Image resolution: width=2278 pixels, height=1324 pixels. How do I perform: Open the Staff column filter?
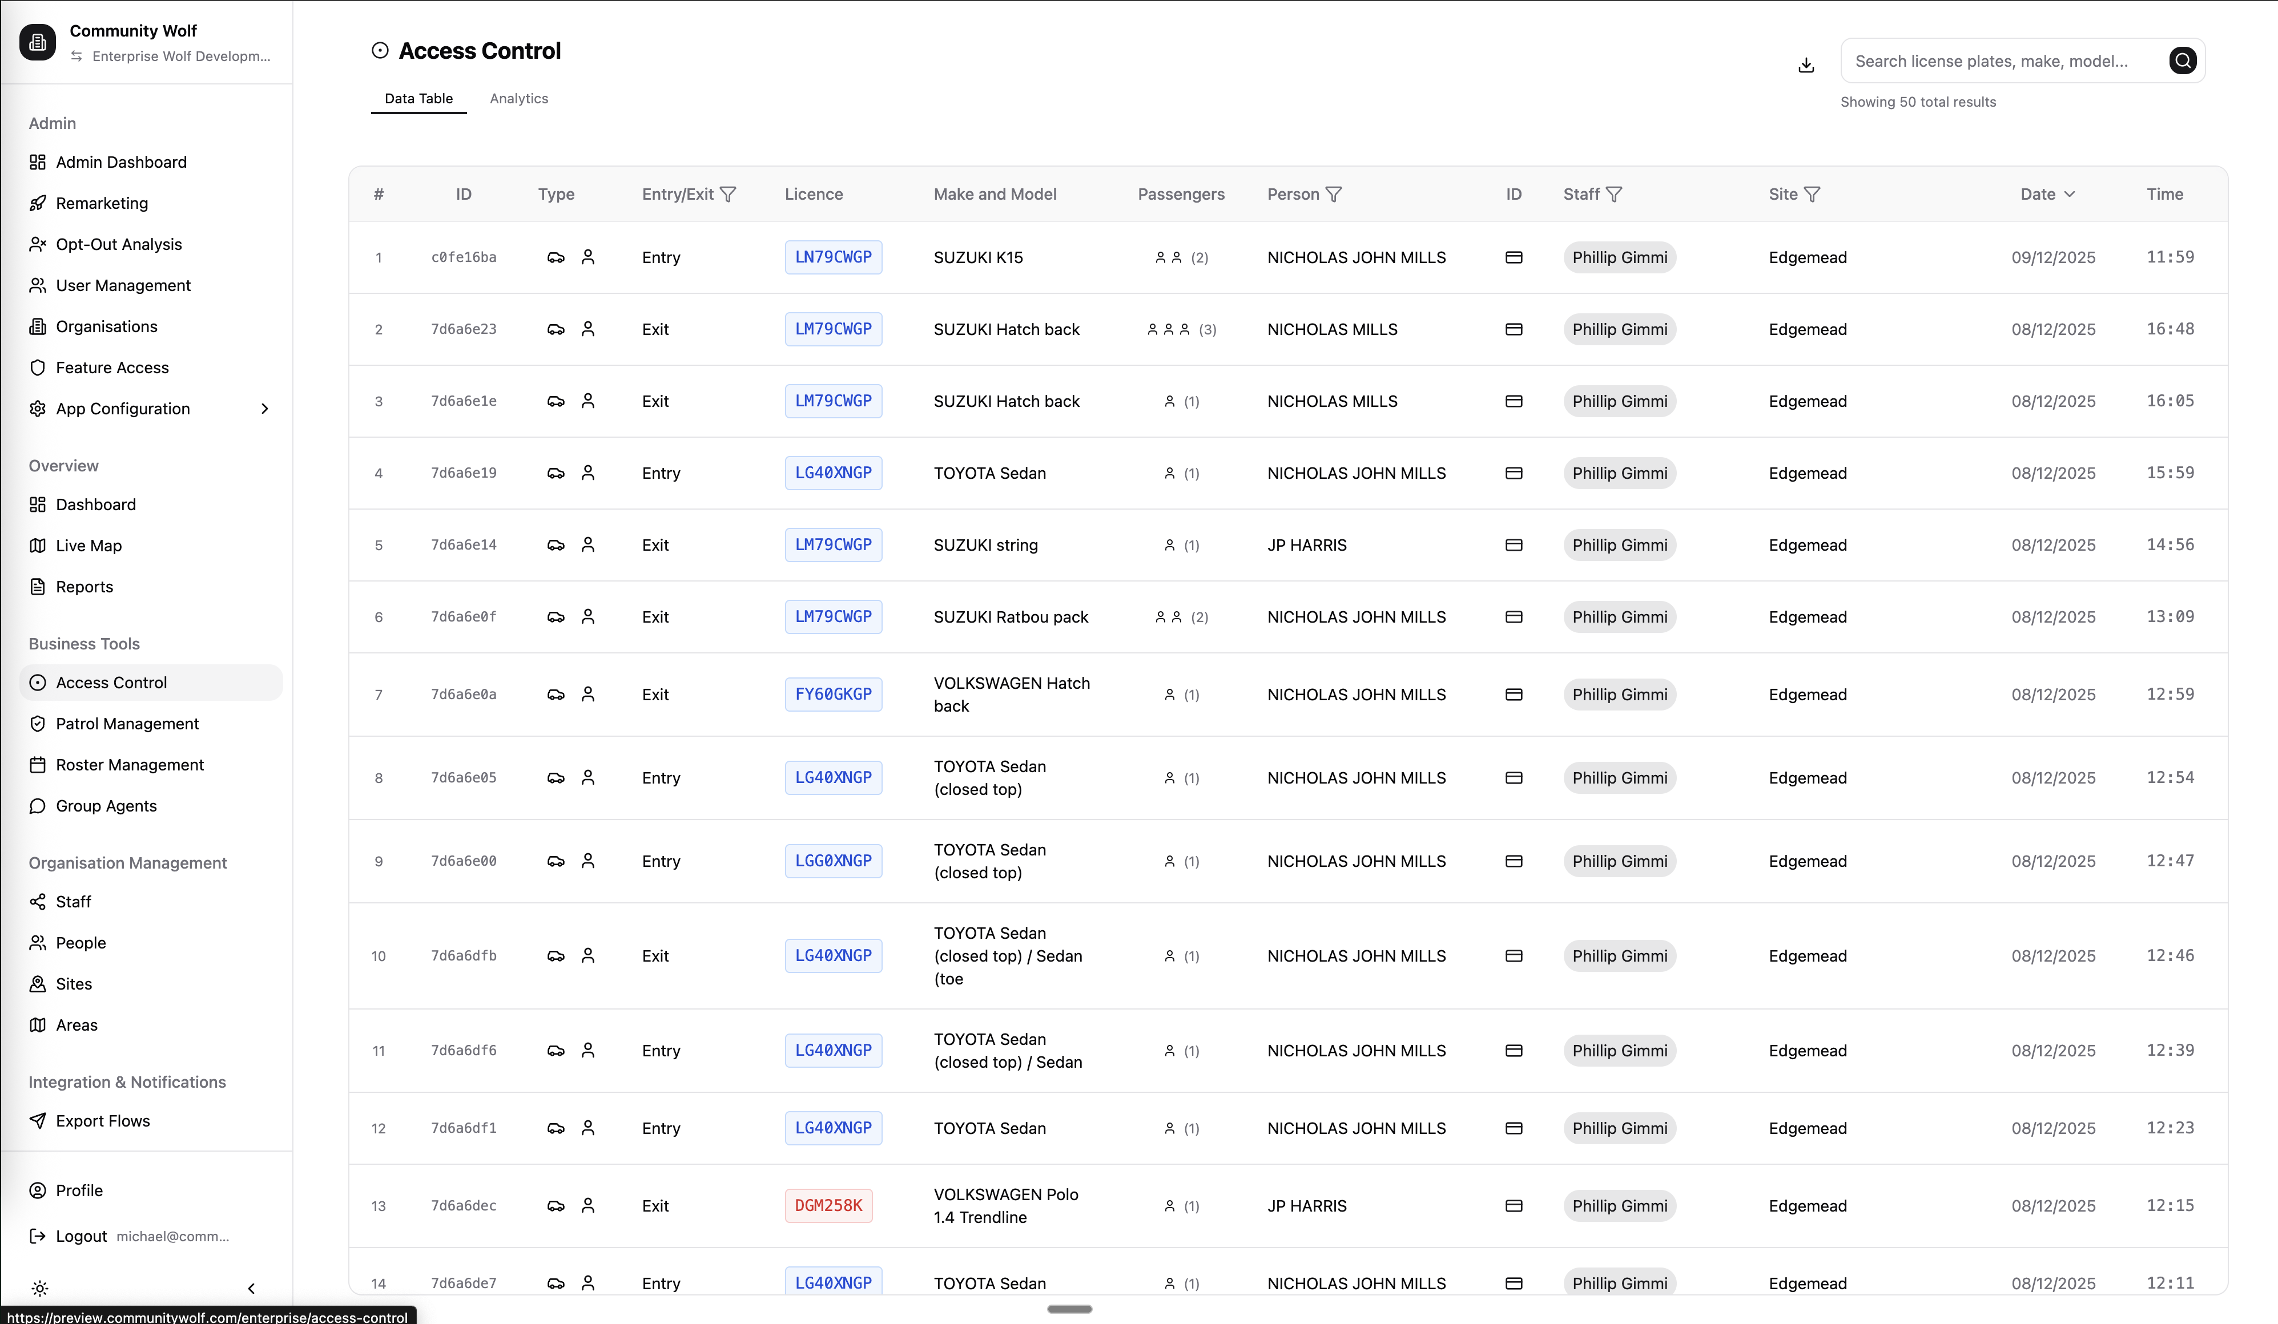(1613, 194)
